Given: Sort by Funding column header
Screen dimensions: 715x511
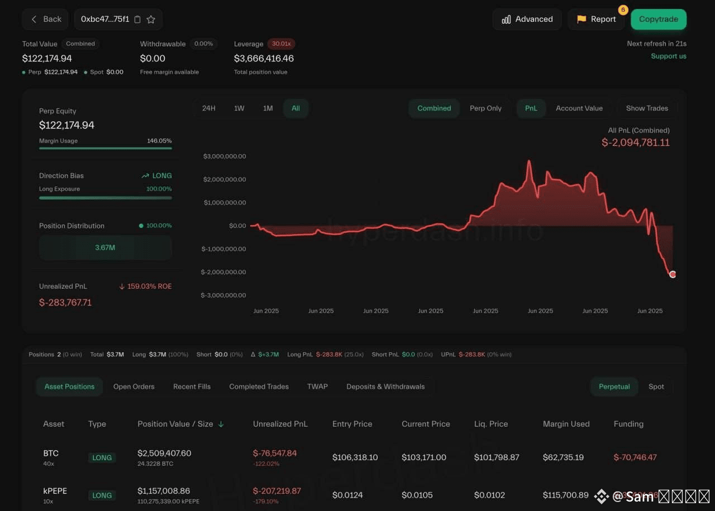Looking at the screenshot, I should (628, 424).
